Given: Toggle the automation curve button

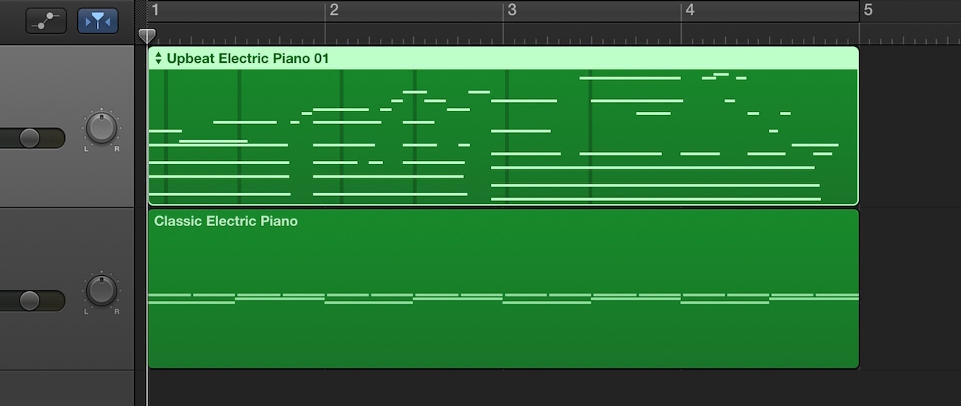Looking at the screenshot, I should (46, 21).
